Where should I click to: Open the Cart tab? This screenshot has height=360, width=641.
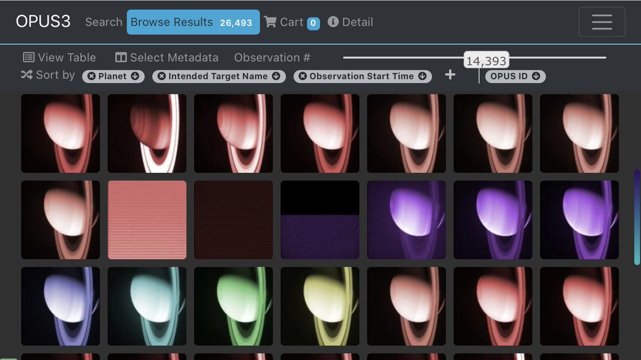click(292, 22)
